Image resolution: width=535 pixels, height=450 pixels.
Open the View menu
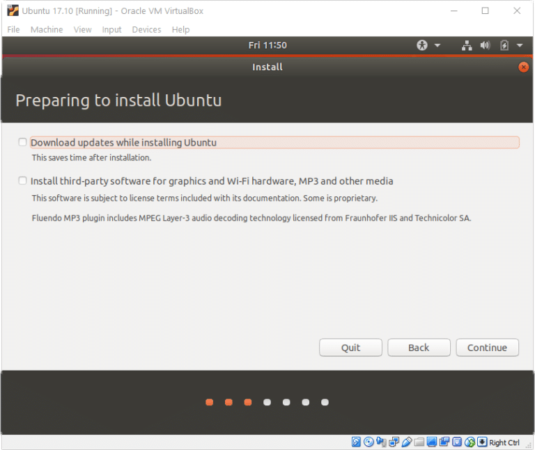[83, 30]
